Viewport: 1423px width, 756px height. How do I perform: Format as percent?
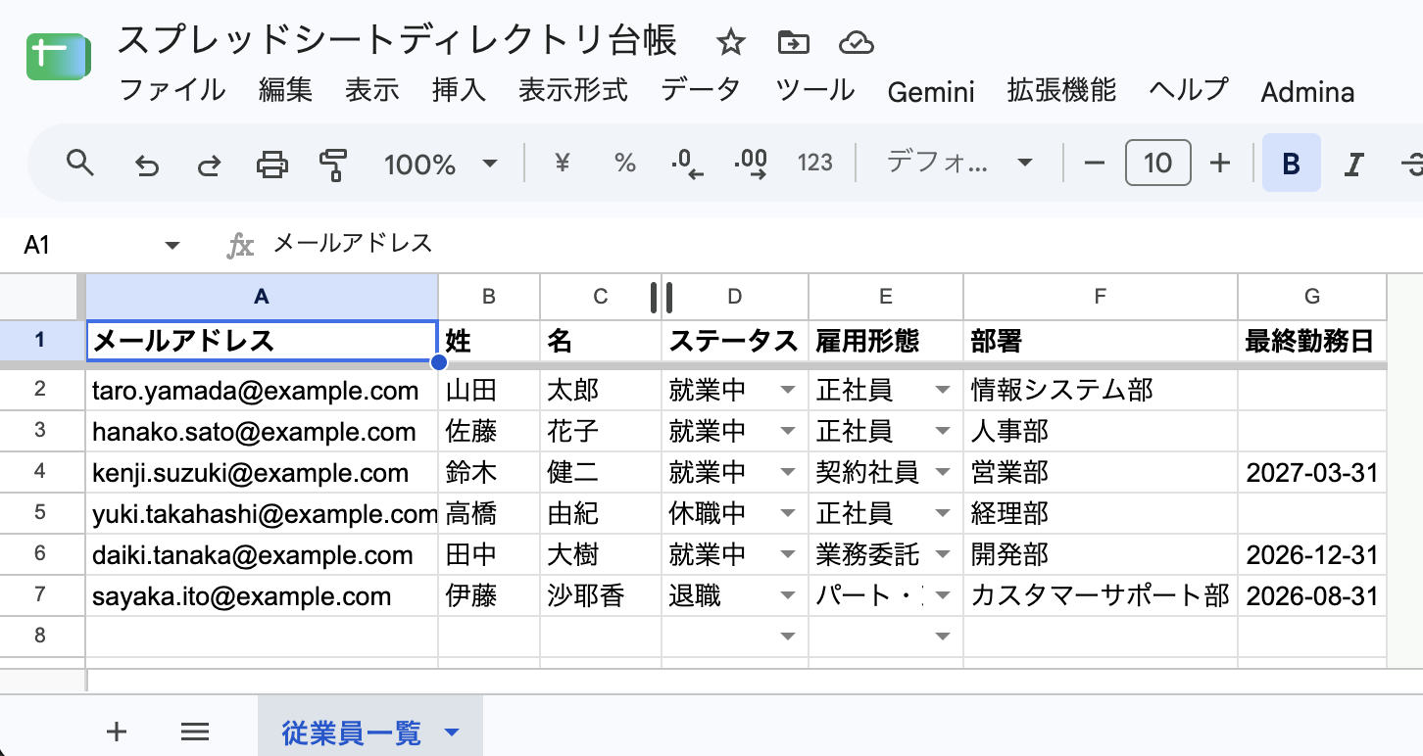(x=625, y=163)
